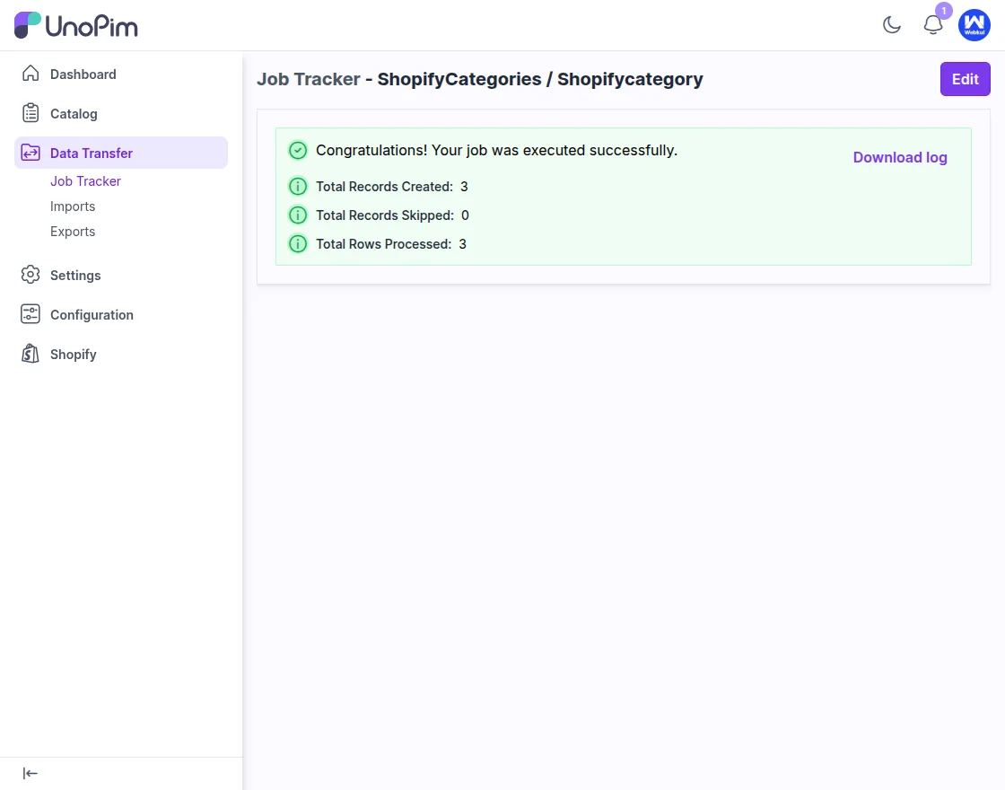Open notifications via the bell icon
This screenshot has height=790, width=1005.
pos(933,25)
